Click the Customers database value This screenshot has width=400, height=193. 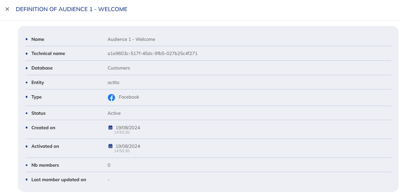click(x=119, y=68)
